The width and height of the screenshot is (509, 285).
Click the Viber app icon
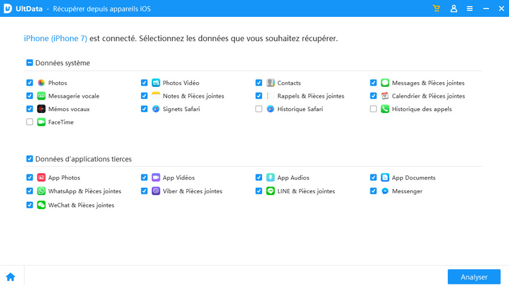point(156,191)
